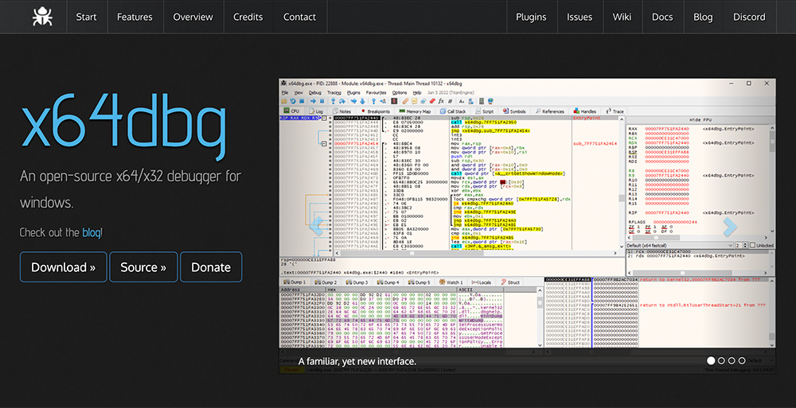Open the Contact nav link

tap(299, 17)
